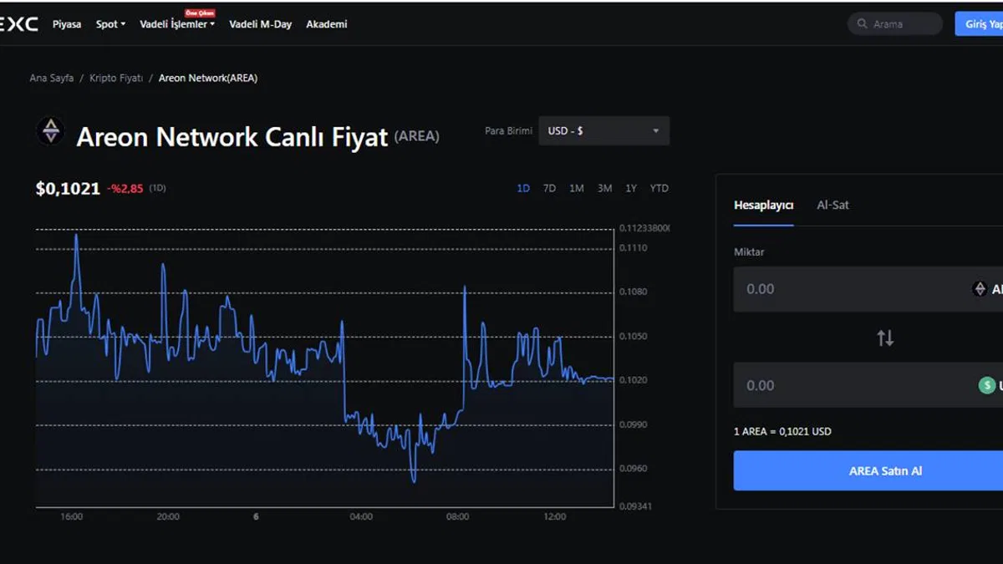
Task: Click the AREA Satın Al button
Action: [x=868, y=470]
